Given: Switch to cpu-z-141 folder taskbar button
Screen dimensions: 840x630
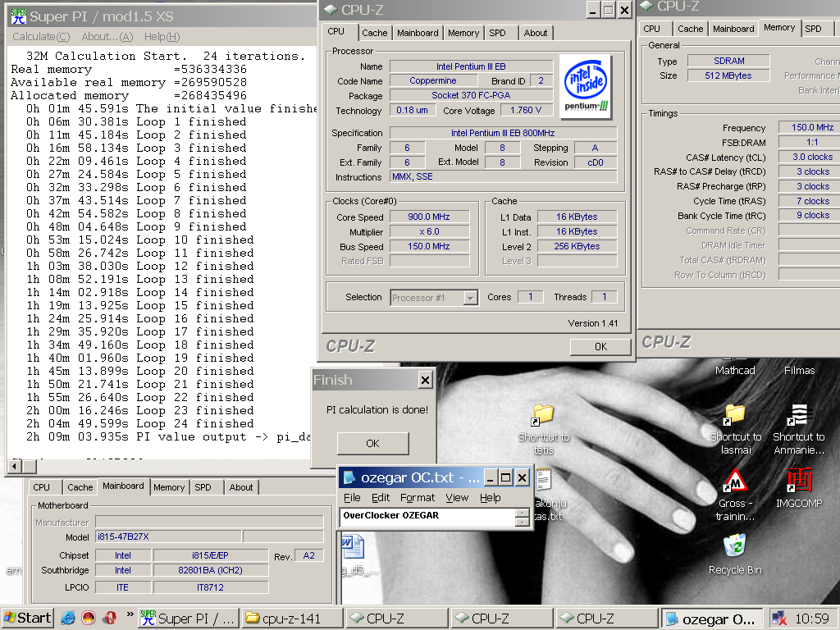Looking at the screenshot, I should [291, 619].
